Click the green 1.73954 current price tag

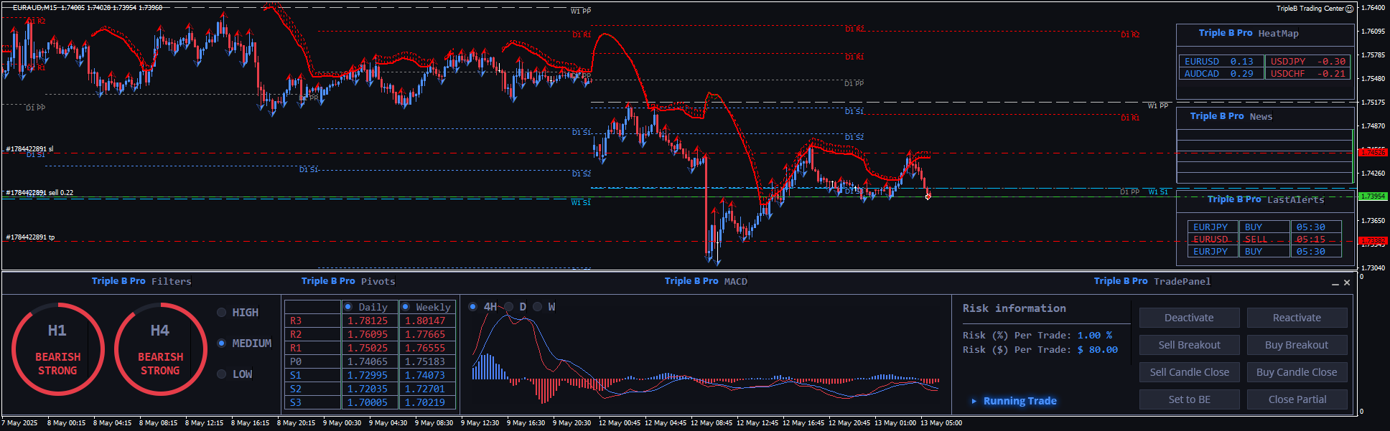1373,196
